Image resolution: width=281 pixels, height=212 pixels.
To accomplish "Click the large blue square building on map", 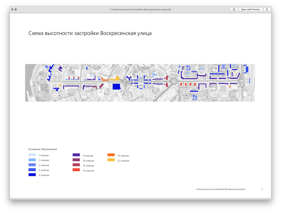I will click(x=116, y=87).
